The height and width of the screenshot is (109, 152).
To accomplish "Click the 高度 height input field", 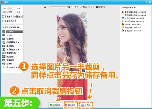I will 12,12.
